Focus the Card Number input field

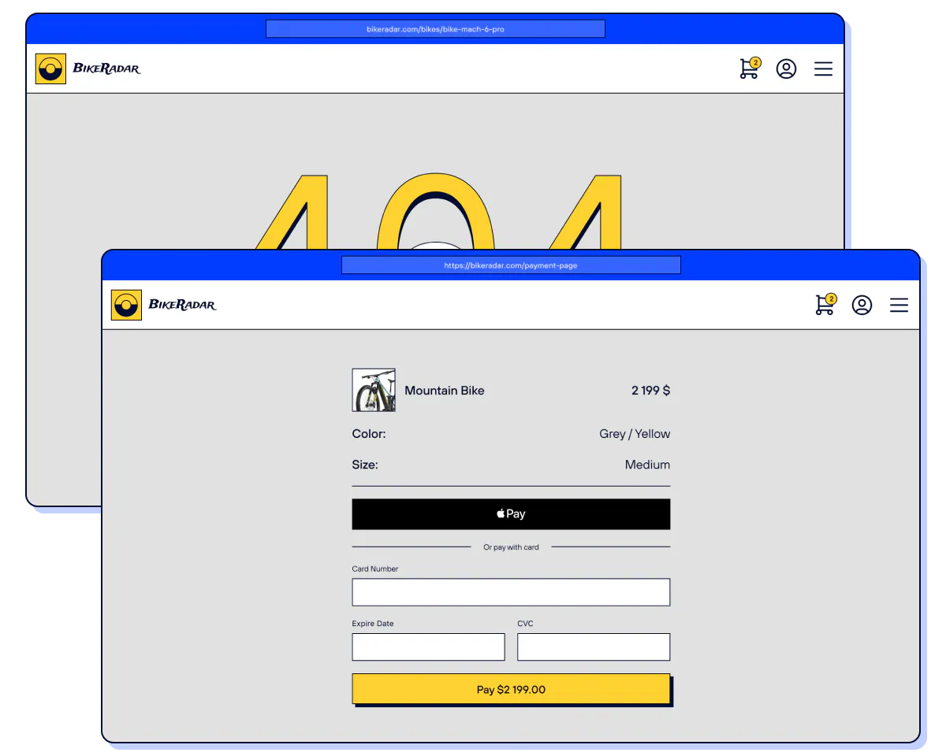[511, 592]
